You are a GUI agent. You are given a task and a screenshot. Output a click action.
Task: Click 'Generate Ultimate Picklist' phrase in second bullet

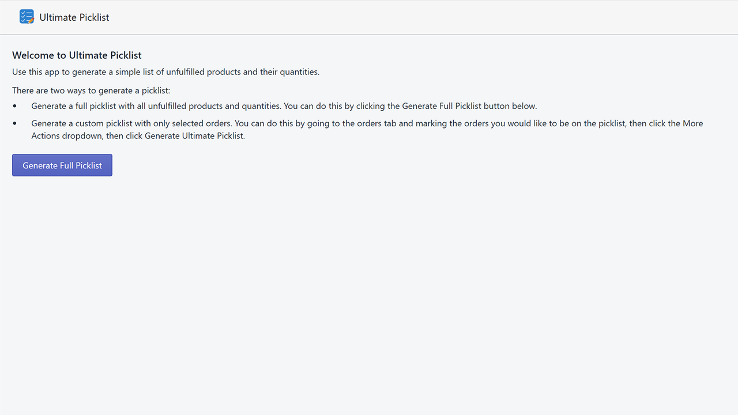click(x=194, y=136)
